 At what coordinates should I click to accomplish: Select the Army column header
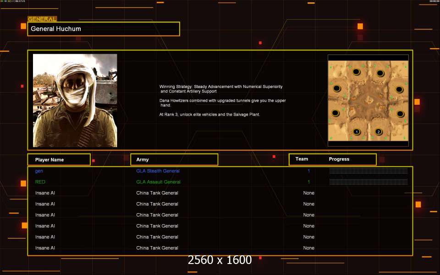[174, 159]
